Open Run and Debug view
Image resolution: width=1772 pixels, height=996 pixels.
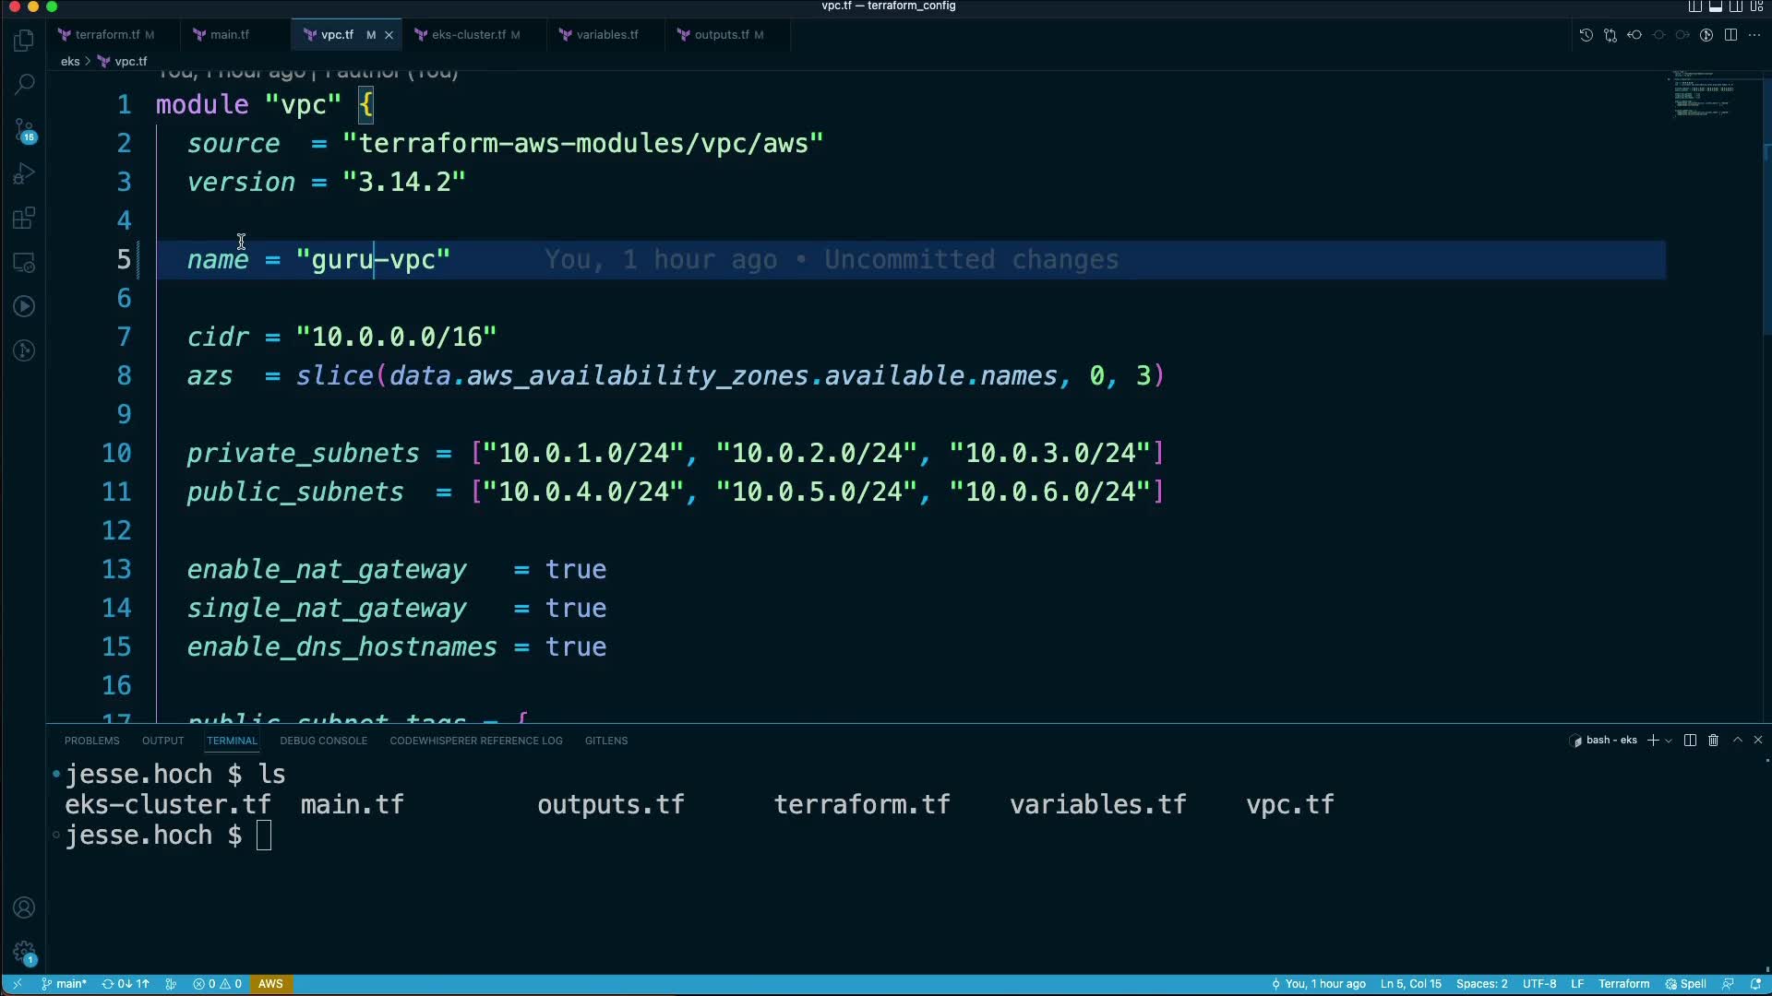click(x=25, y=173)
